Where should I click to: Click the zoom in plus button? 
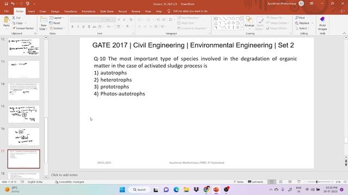pos(332,182)
